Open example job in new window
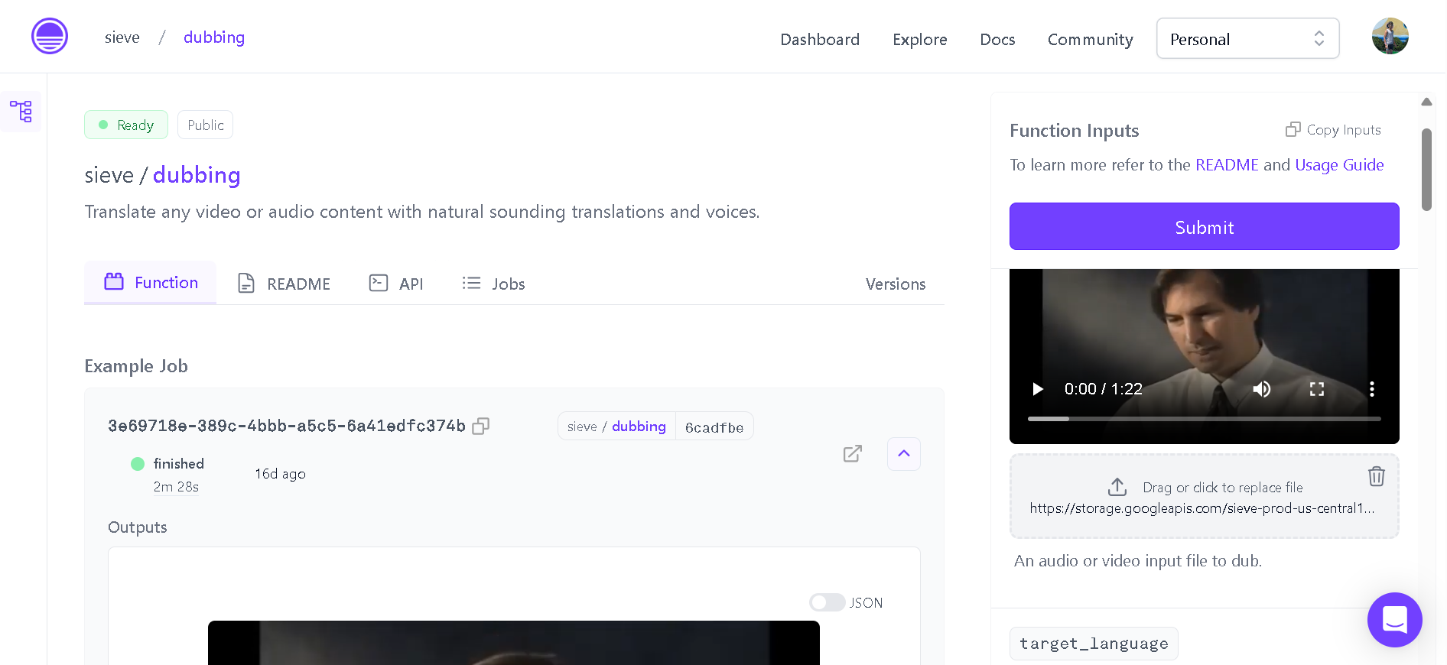Image resolution: width=1447 pixels, height=665 pixels. [x=852, y=454]
